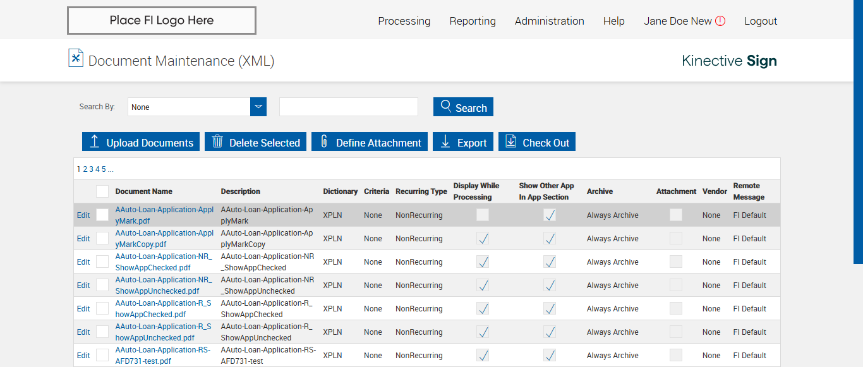Open the Administration menu

[x=549, y=21]
